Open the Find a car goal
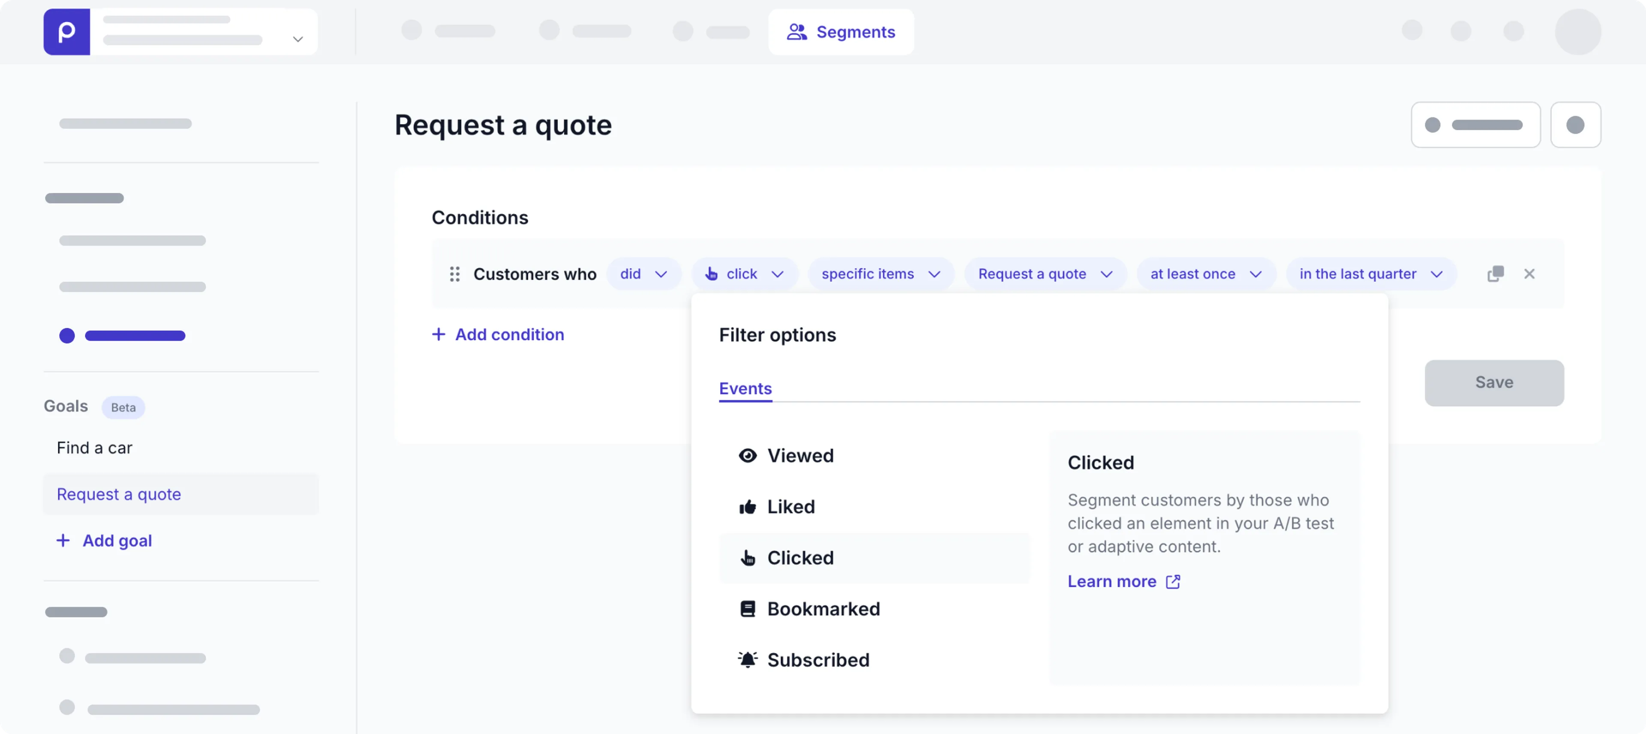 point(95,448)
